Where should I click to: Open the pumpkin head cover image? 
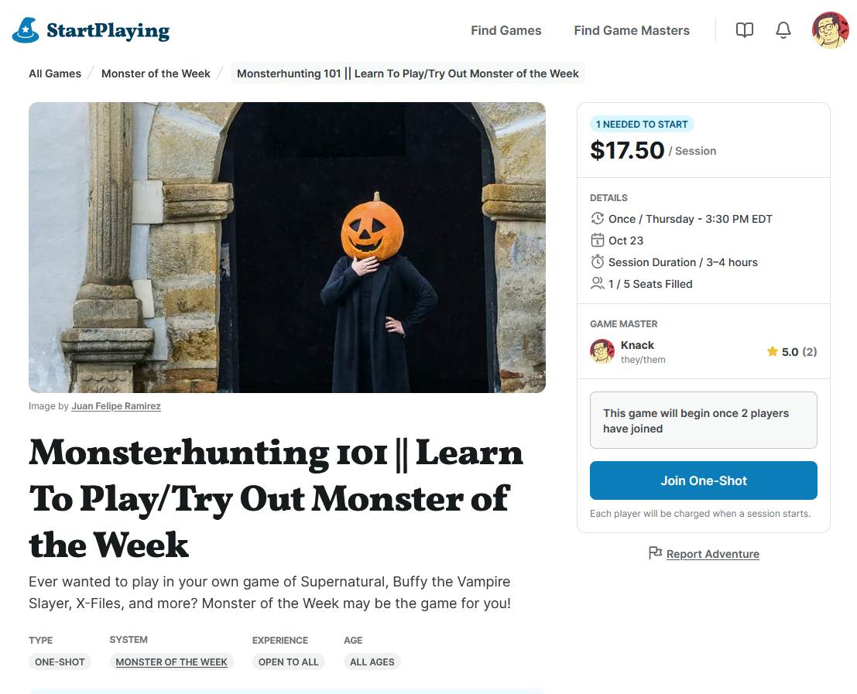287,248
